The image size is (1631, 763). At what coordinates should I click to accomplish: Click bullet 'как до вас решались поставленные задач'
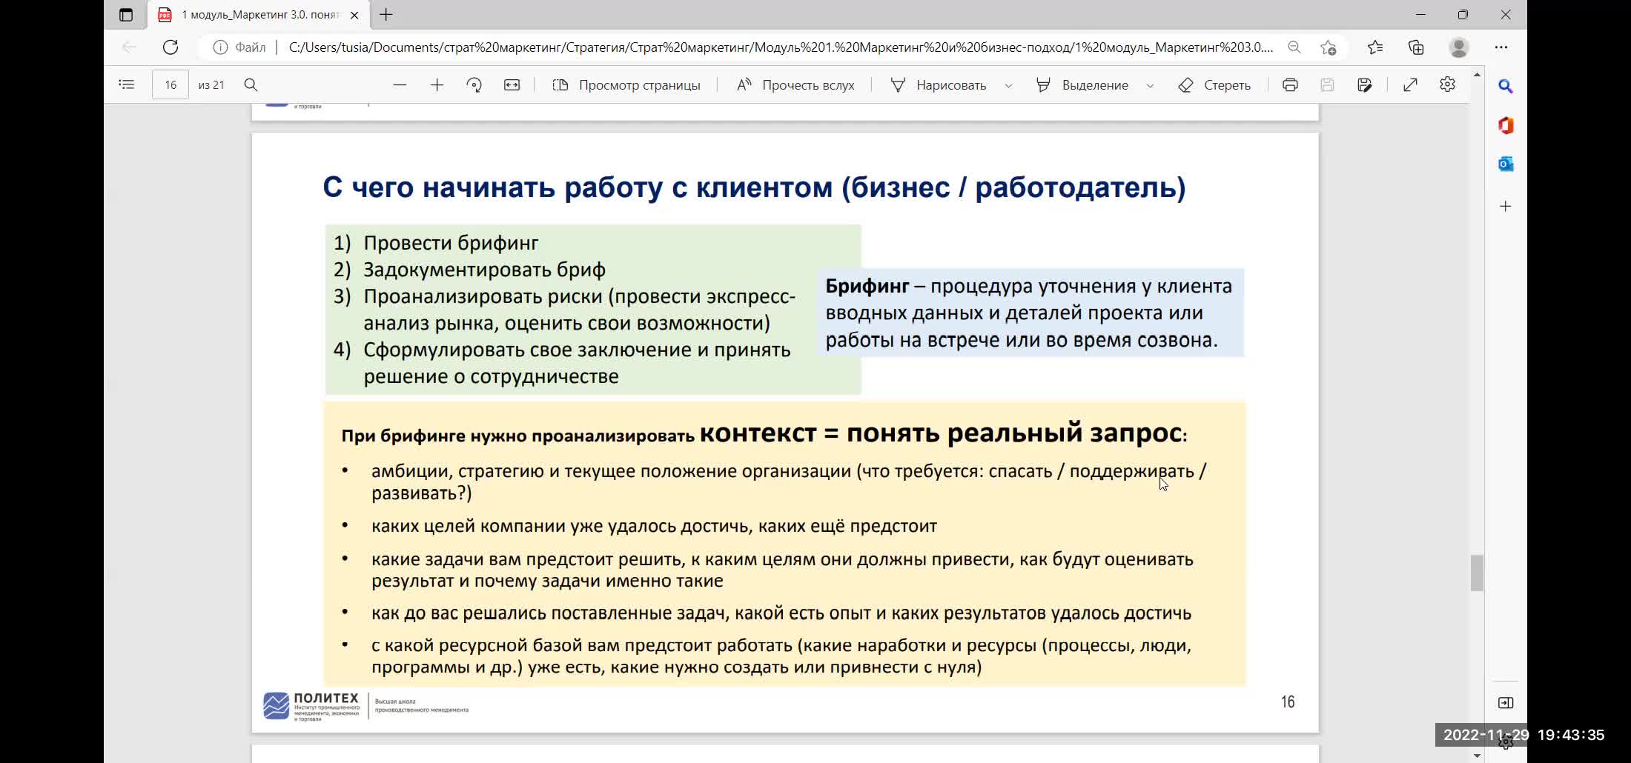click(781, 613)
